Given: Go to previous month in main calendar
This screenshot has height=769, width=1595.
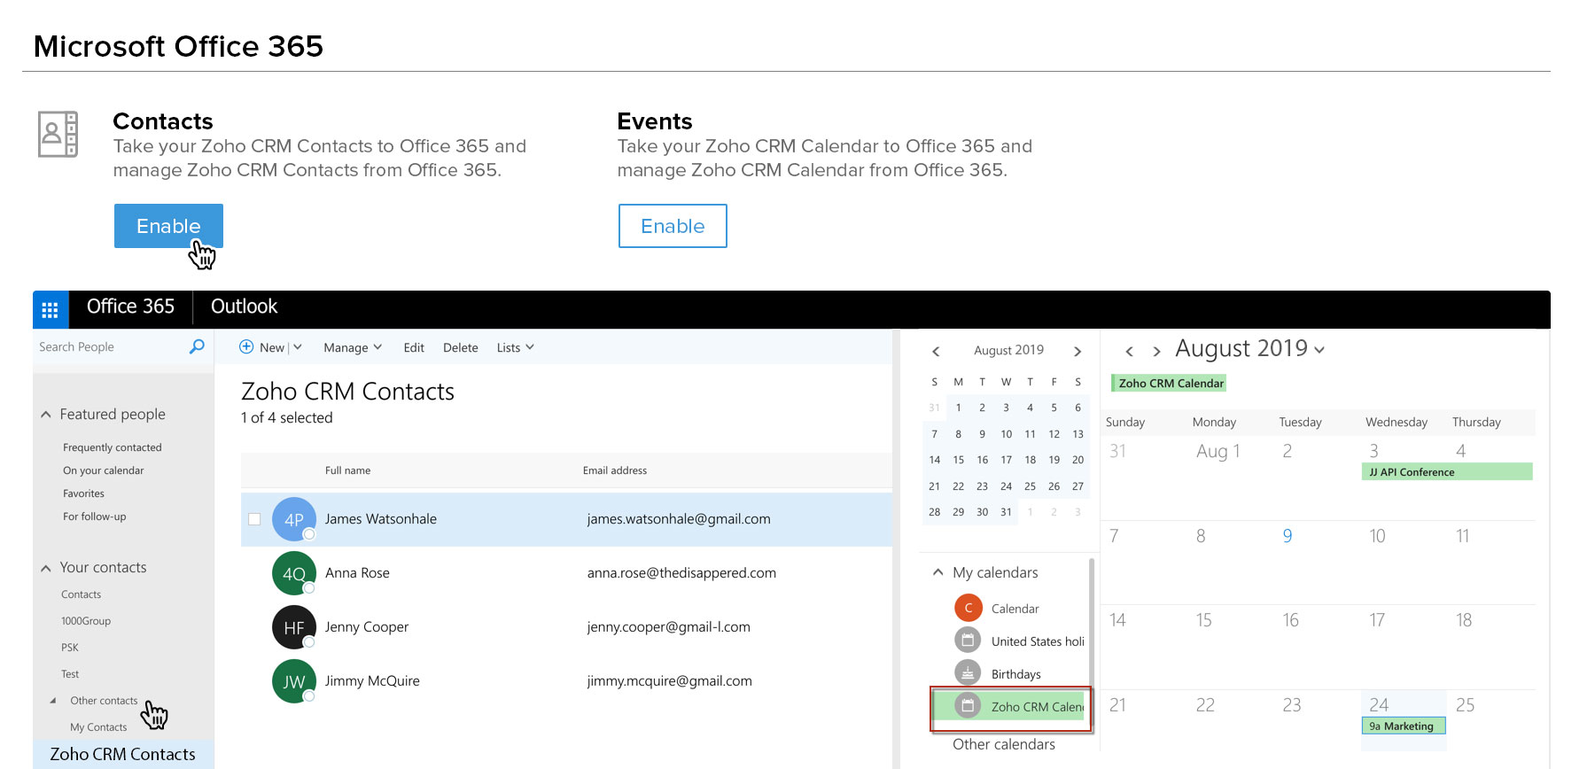Looking at the screenshot, I should click(x=1129, y=351).
